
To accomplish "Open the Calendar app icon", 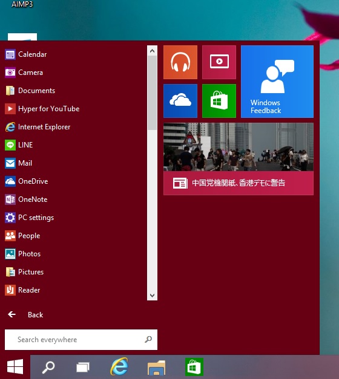I will coord(10,54).
